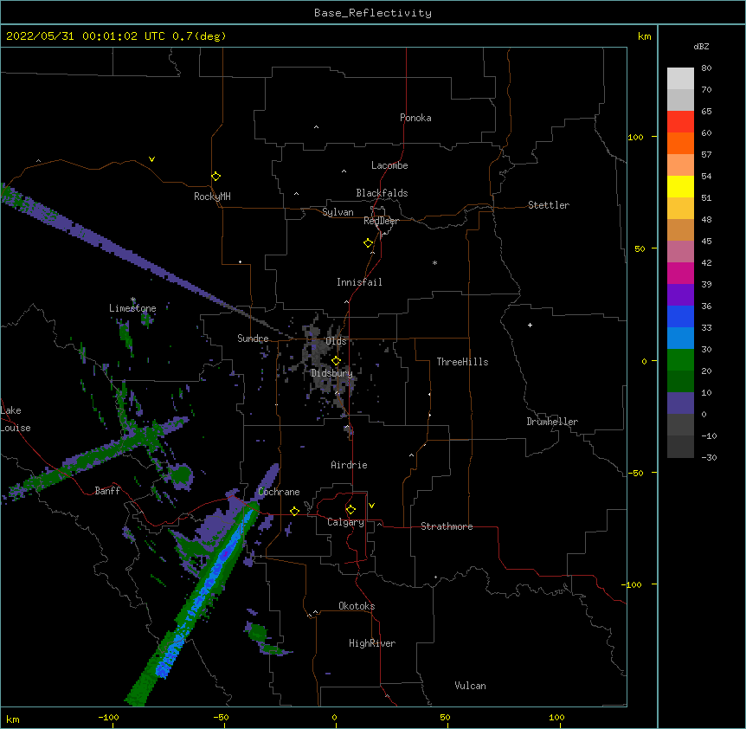The image size is (746, 729).
Task: Click the Banff label
Action: click(x=107, y=491)
